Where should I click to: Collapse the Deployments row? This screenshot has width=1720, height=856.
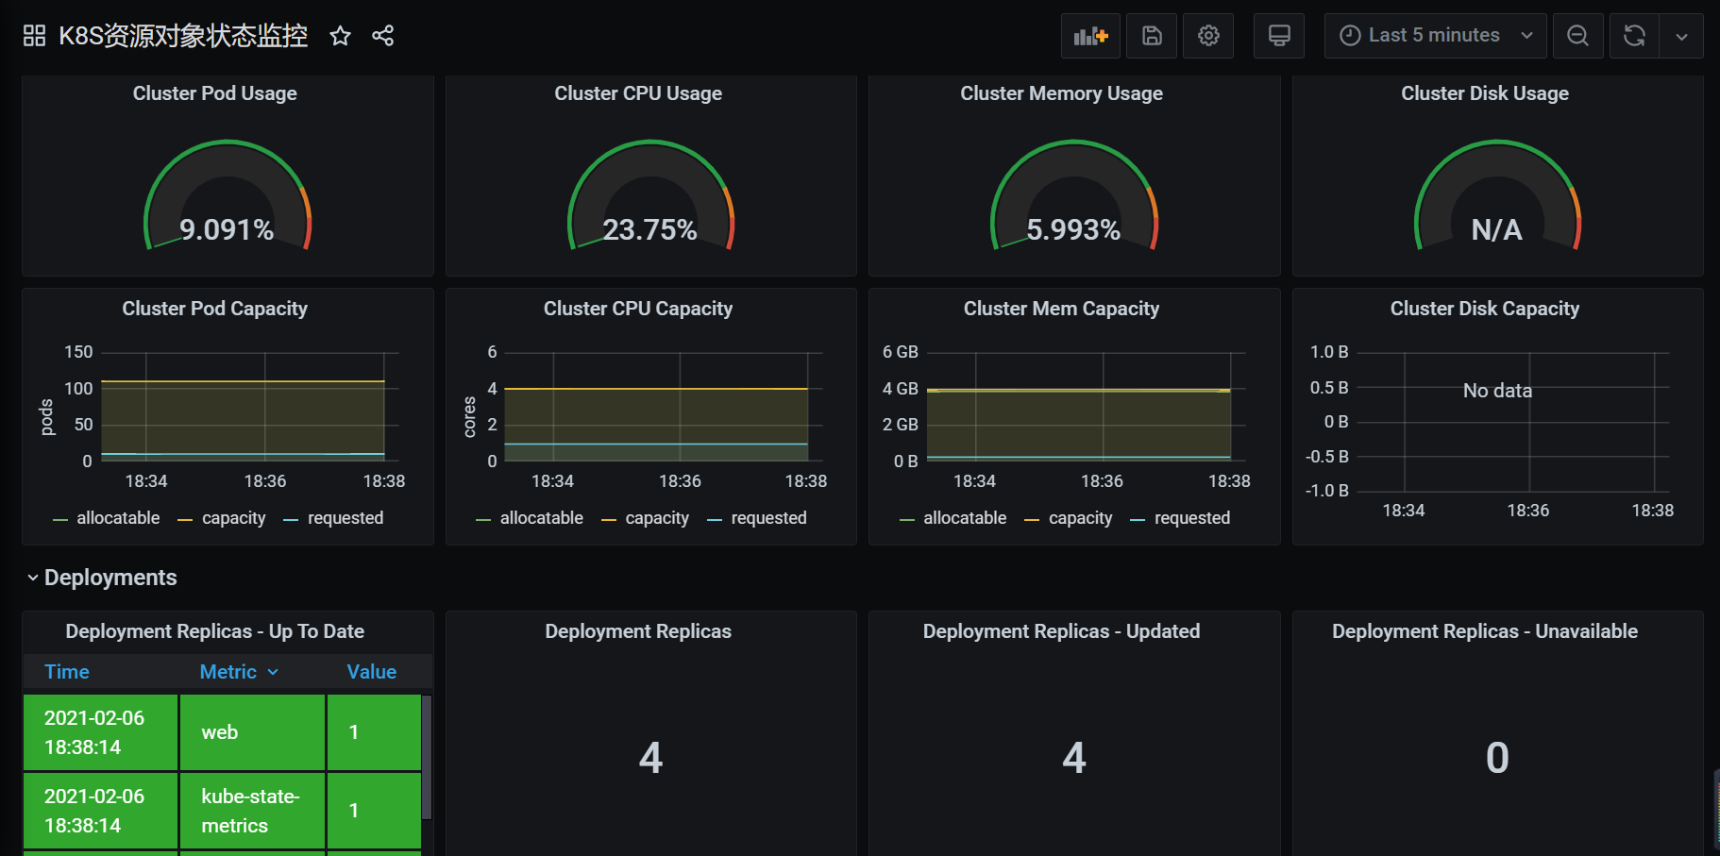pyautogui.click(x=101, y=578)
